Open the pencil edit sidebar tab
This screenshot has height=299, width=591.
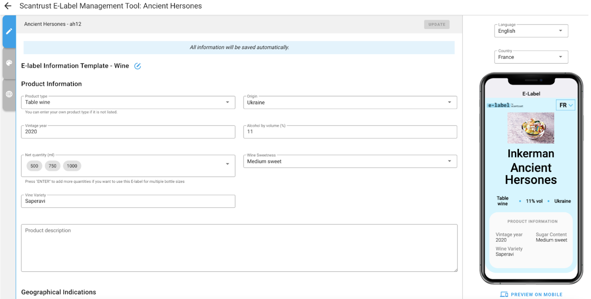coord(9,32)
